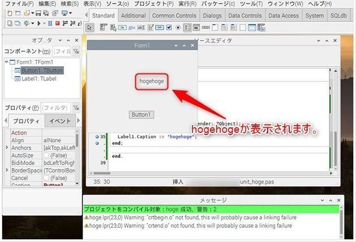Click the コンポーネント filter input field
356x242 pixels.
[x=62, y=51]
